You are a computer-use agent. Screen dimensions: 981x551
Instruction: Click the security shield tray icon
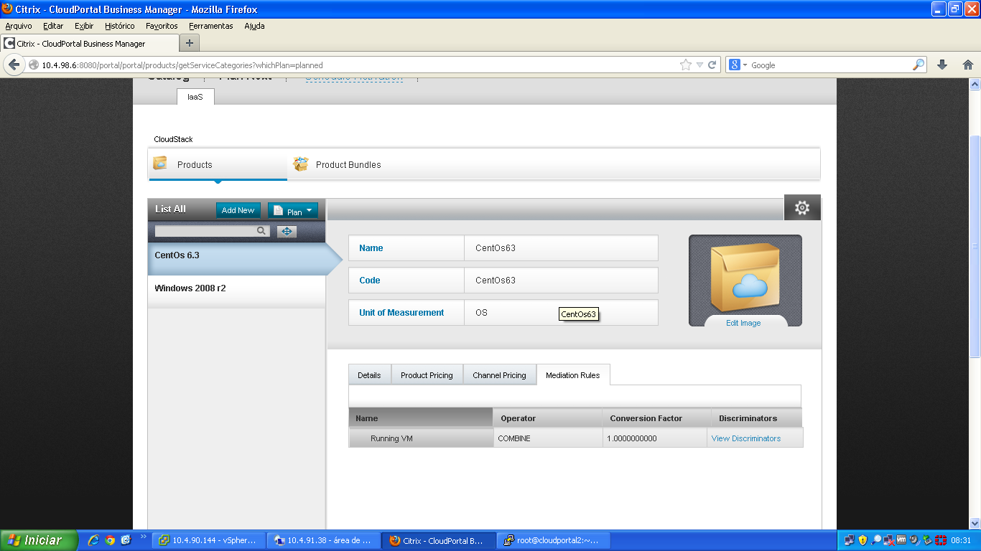(x=863, y=540)
